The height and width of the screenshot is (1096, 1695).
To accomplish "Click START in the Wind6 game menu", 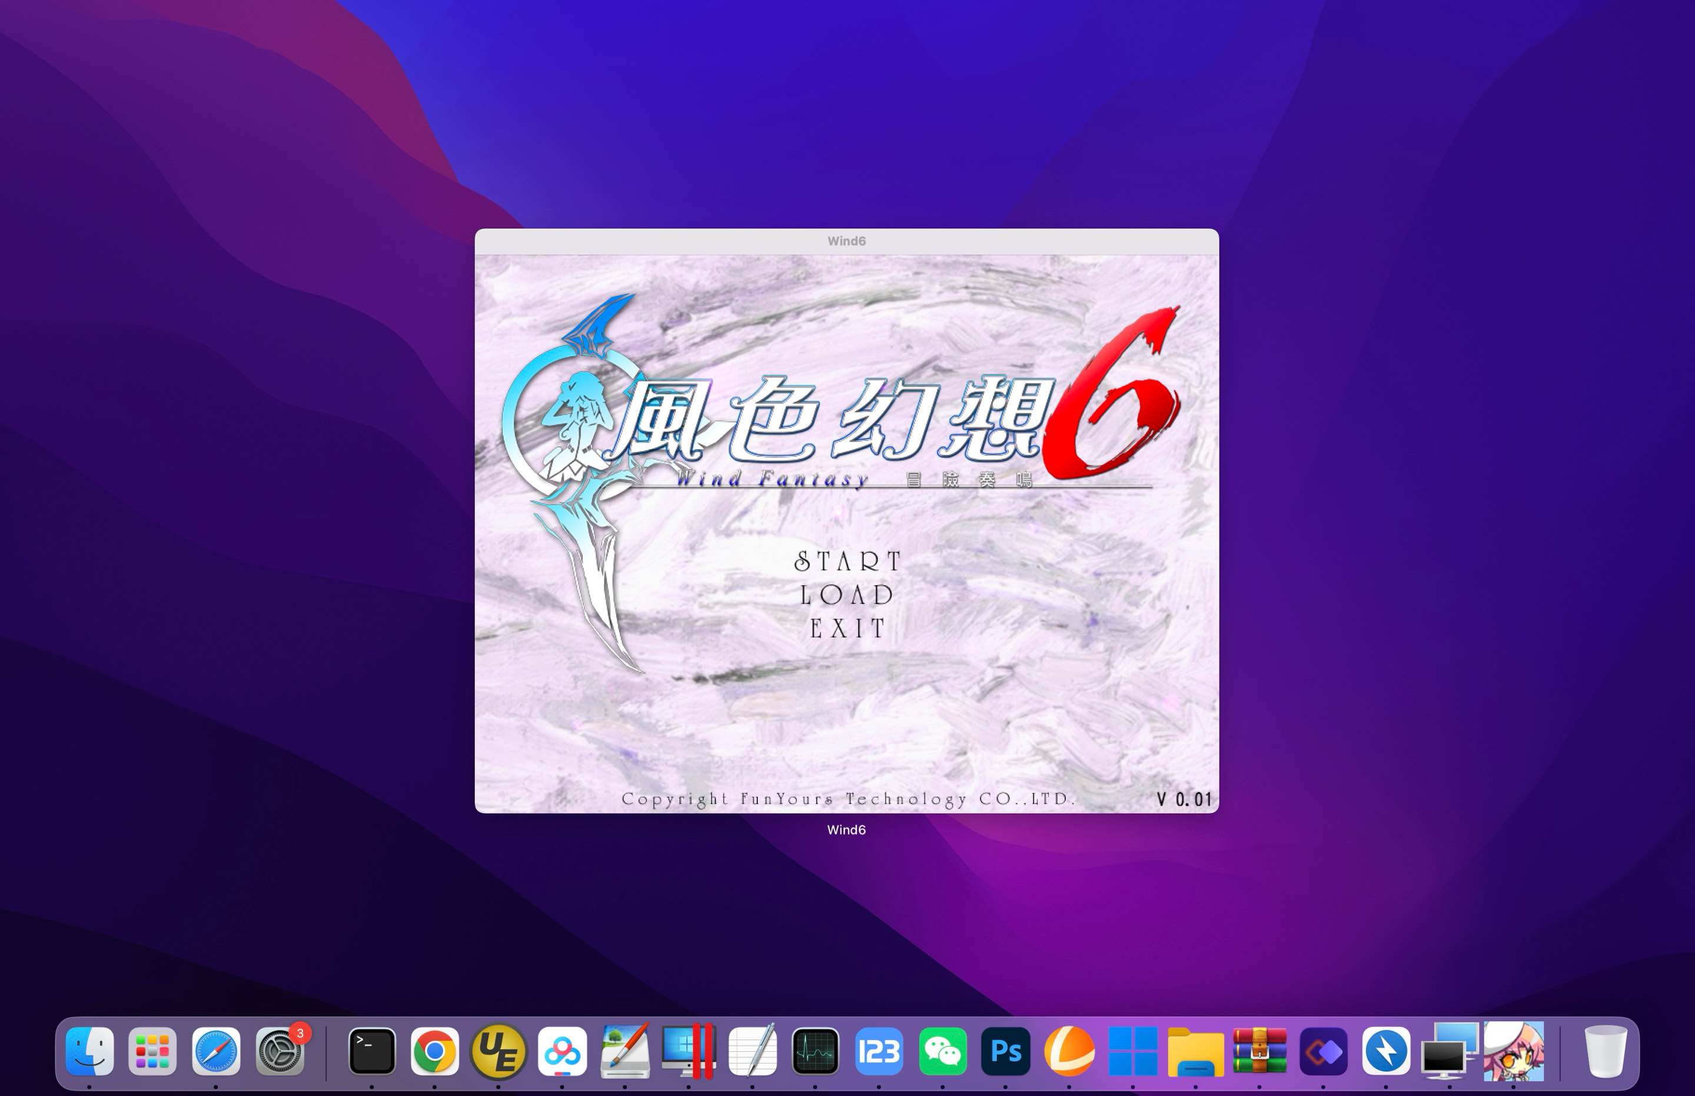I will pyautogui.click(x=847, y=562).
